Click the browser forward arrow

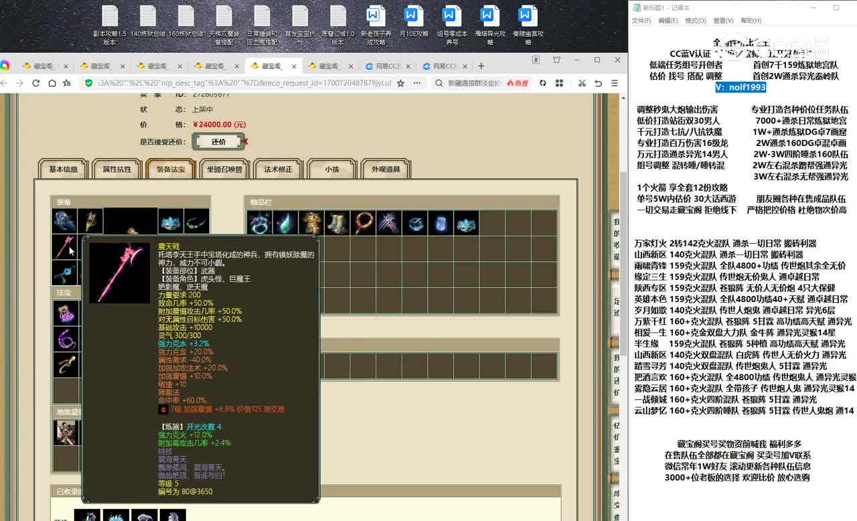click(x=19, y=83)
